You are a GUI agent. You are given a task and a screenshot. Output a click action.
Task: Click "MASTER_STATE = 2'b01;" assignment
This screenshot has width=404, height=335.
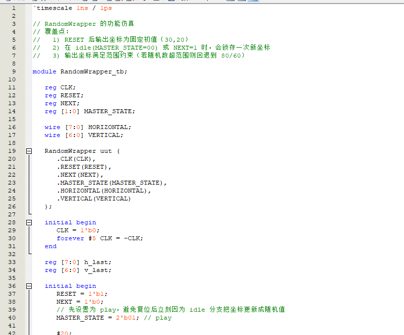[98, 318]
